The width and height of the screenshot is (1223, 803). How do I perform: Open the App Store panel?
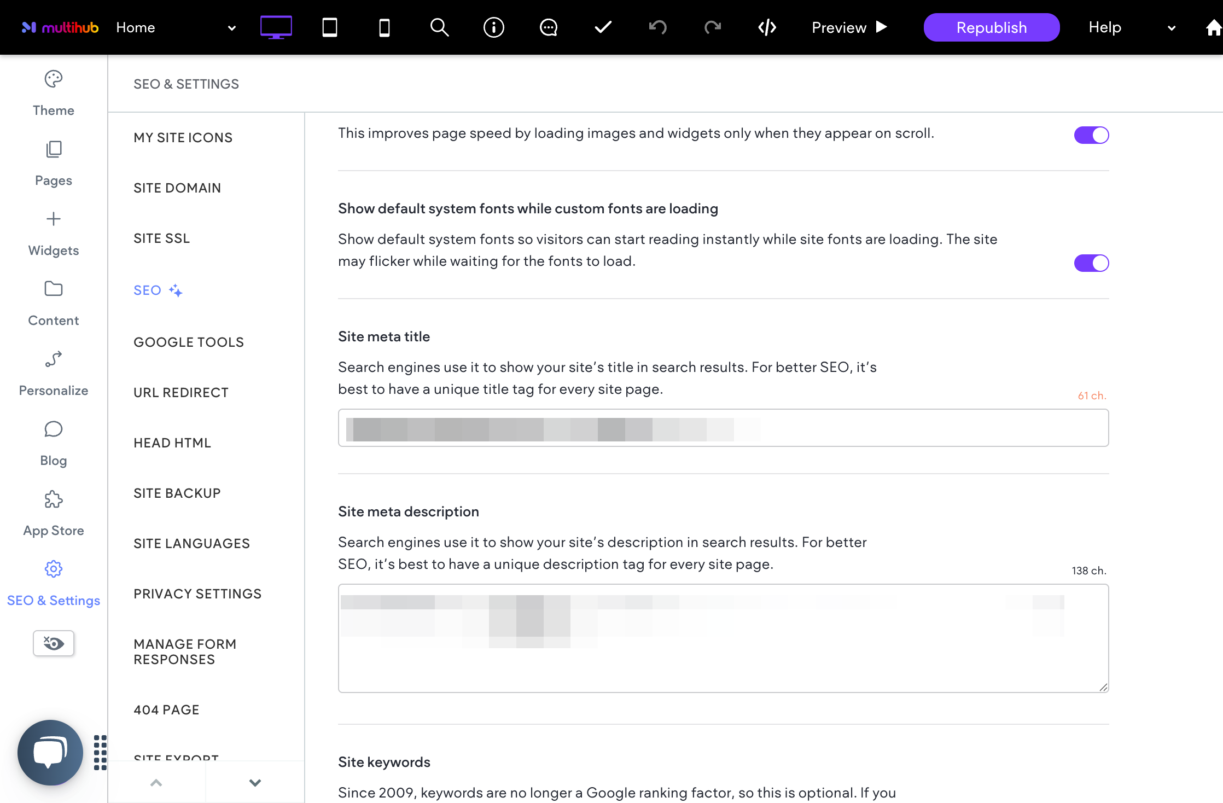[54, 514]
